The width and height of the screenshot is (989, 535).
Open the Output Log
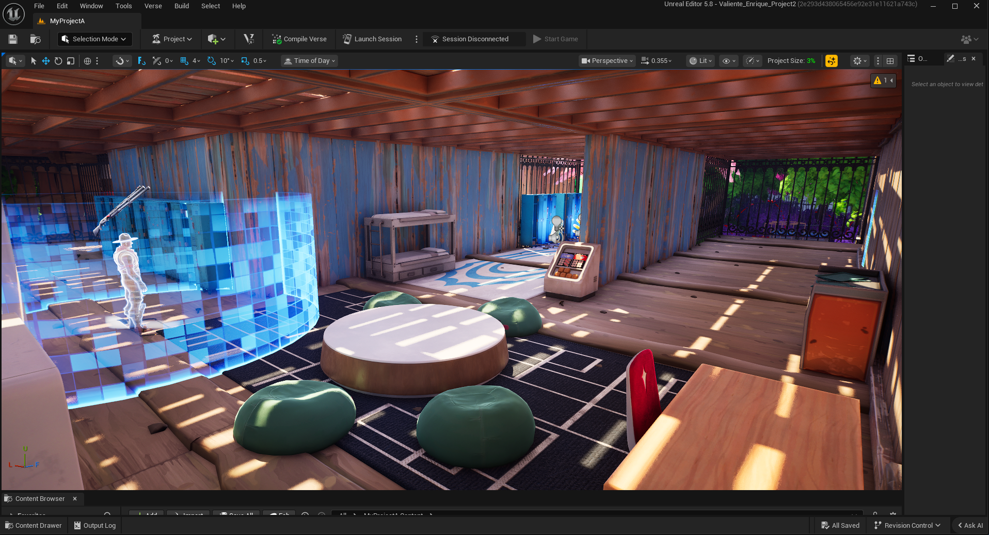(95, 526)
